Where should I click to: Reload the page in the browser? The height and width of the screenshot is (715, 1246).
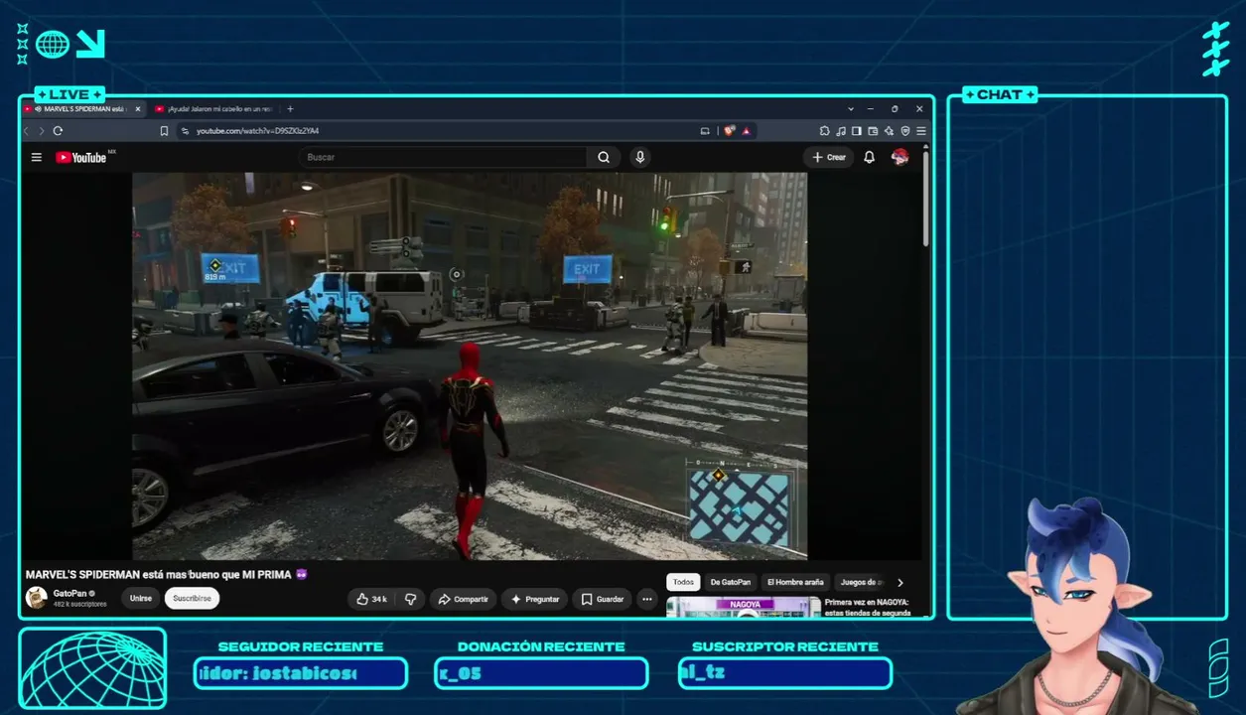[x=58, y=131]
